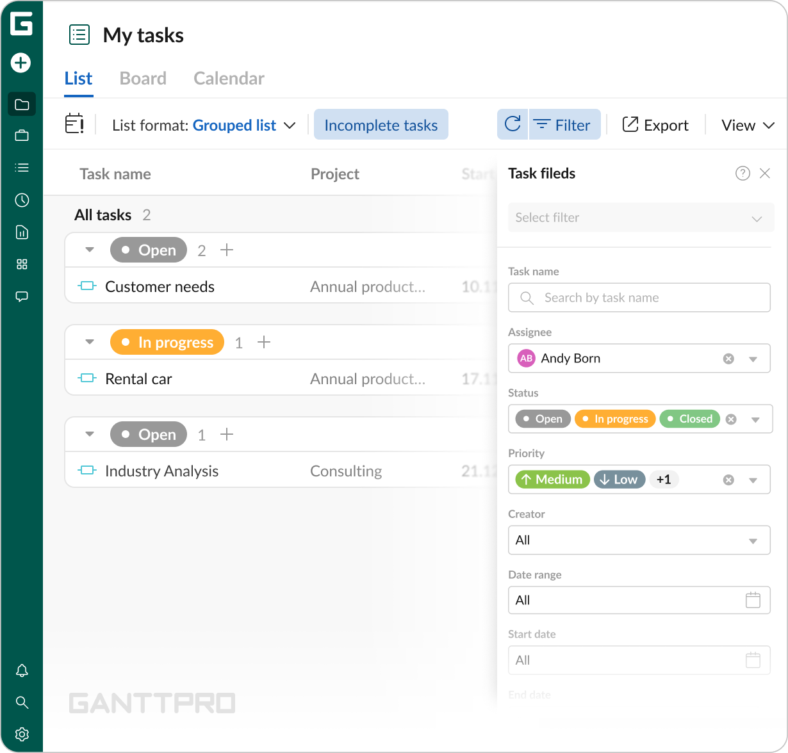This screenshot has height=753, width=788.
Task: Click the Filter button
Action: click(x=564, y=125)
